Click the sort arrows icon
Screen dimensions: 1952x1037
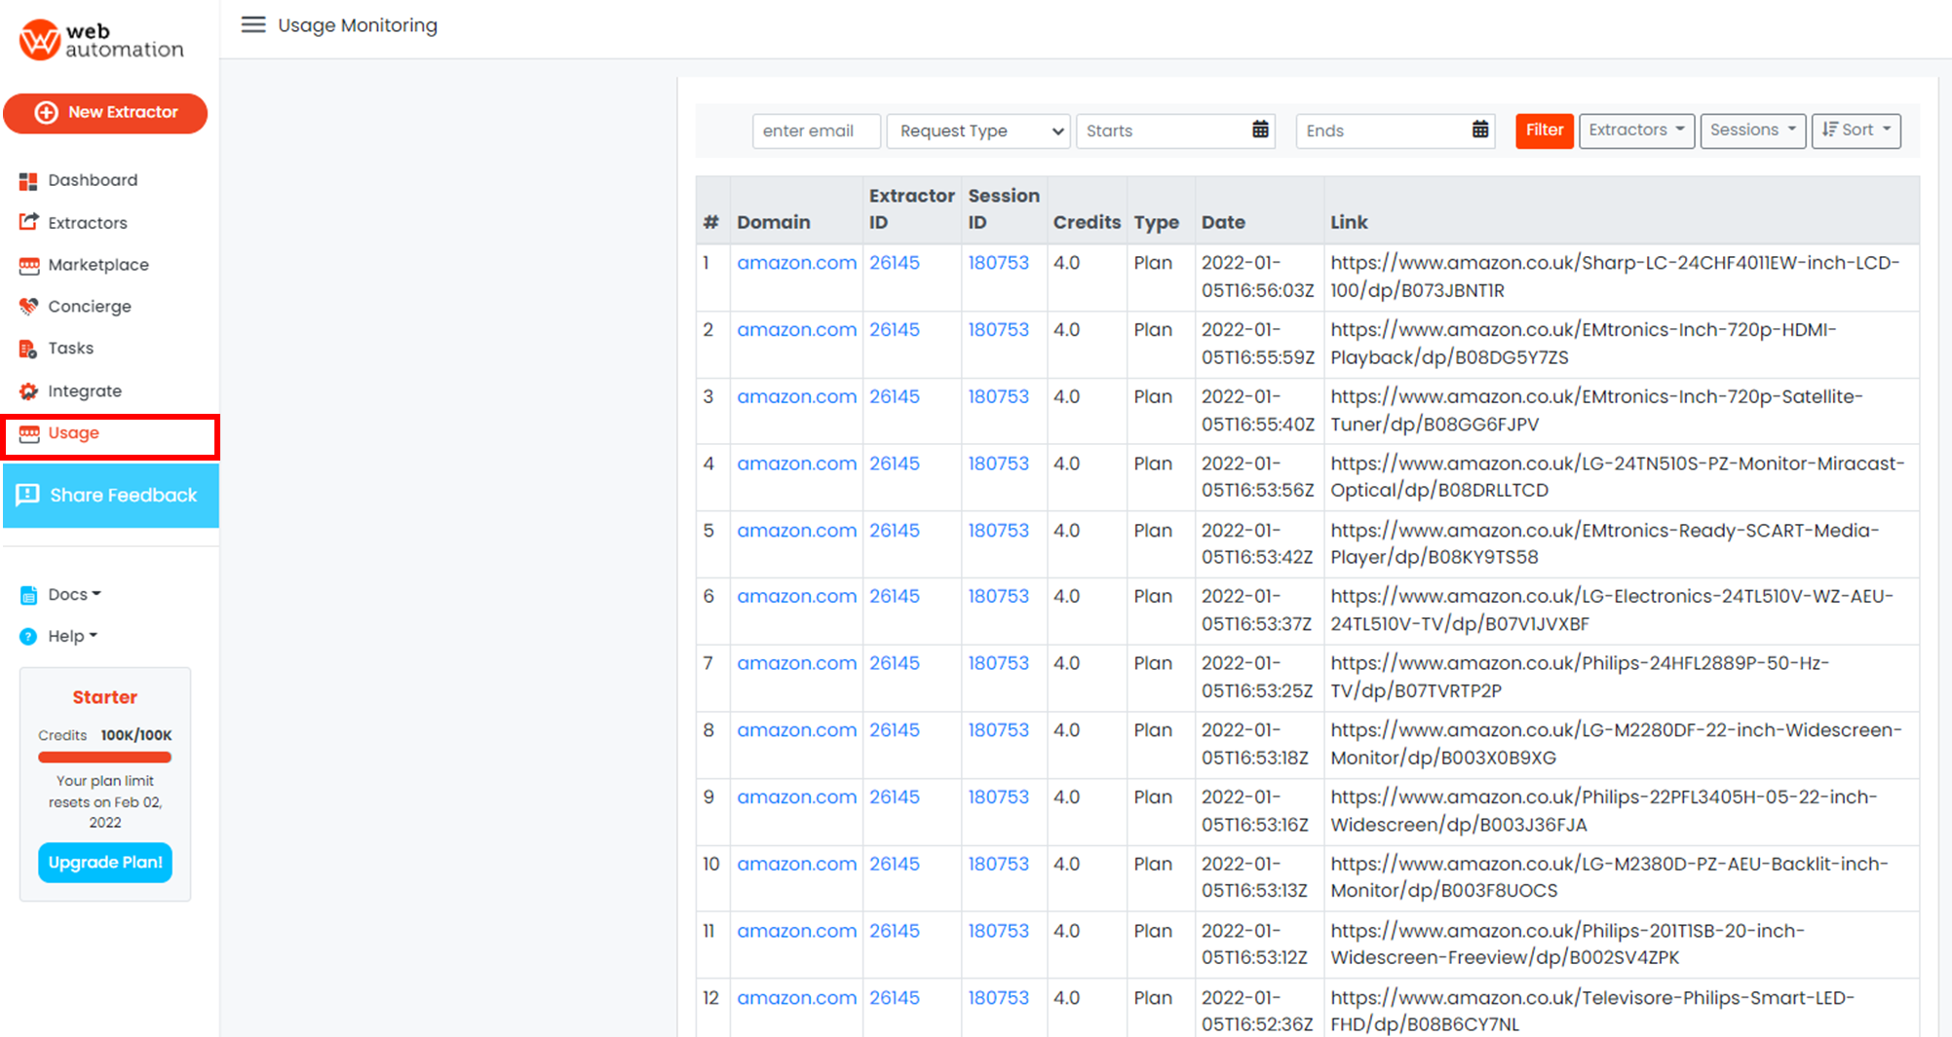(x=1829, y=130)
